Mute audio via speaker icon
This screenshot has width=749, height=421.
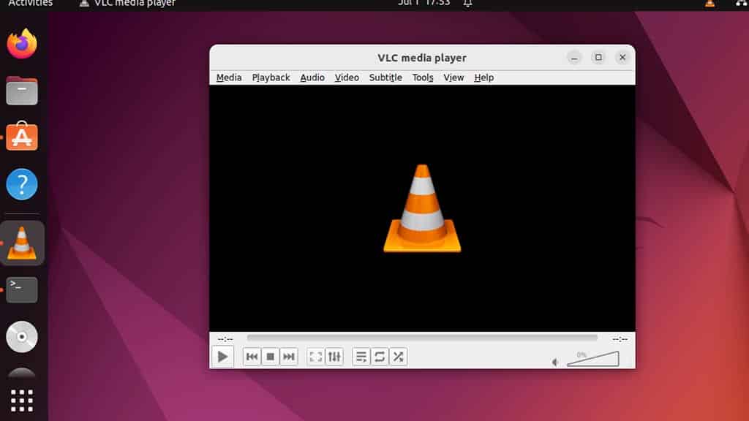555,363
